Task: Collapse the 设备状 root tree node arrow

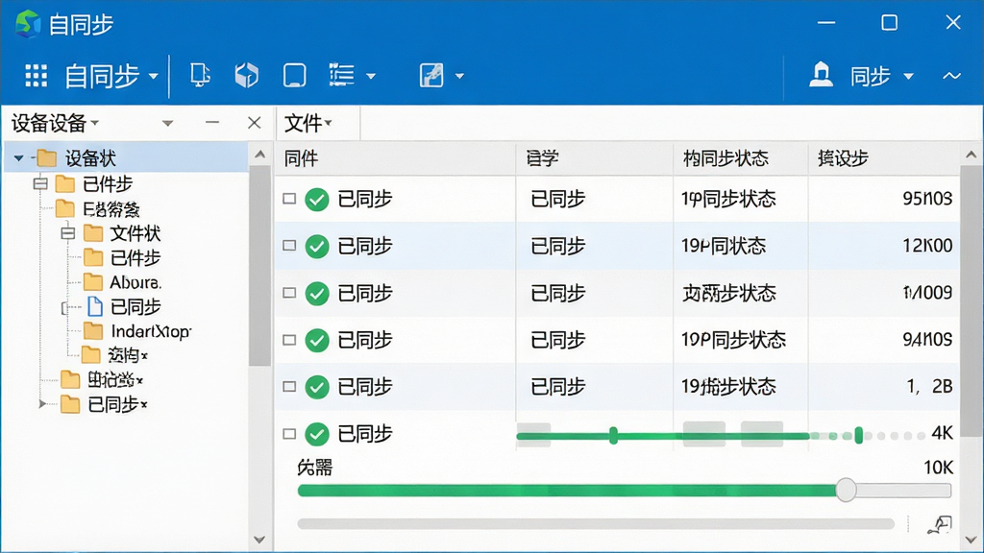Action: point(19,158)
